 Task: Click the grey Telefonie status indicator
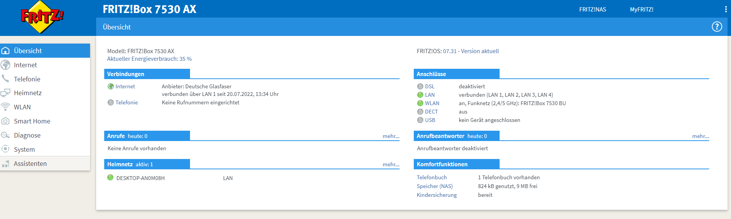(111, 102)
